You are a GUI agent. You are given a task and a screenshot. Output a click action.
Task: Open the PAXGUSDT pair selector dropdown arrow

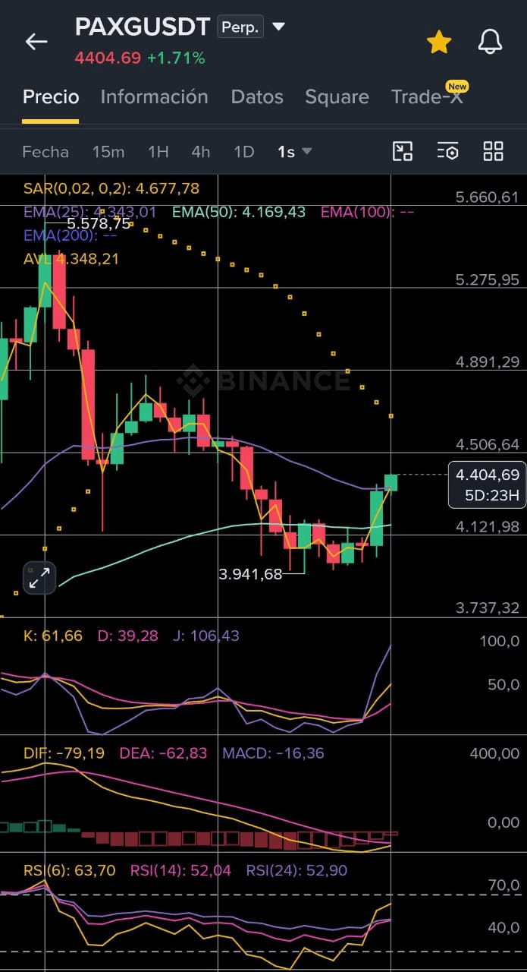coord(278,27)
